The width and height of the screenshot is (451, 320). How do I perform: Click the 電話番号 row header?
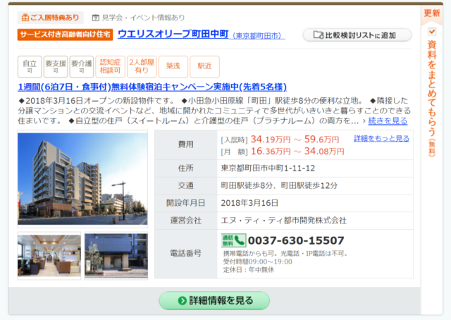coord(186,254)
